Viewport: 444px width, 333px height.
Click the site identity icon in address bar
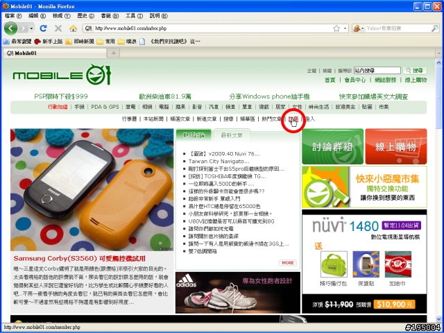click(x=88, y=28)
